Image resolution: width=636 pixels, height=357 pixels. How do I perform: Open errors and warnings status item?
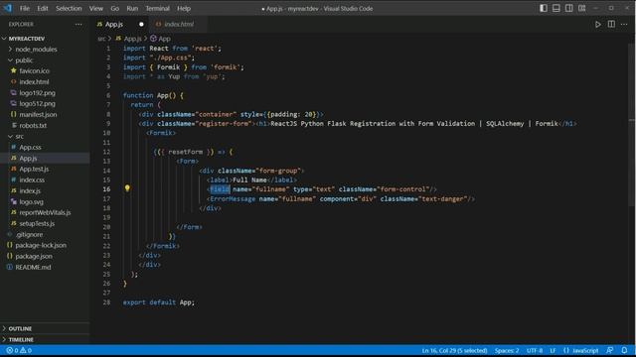(19, 350)
